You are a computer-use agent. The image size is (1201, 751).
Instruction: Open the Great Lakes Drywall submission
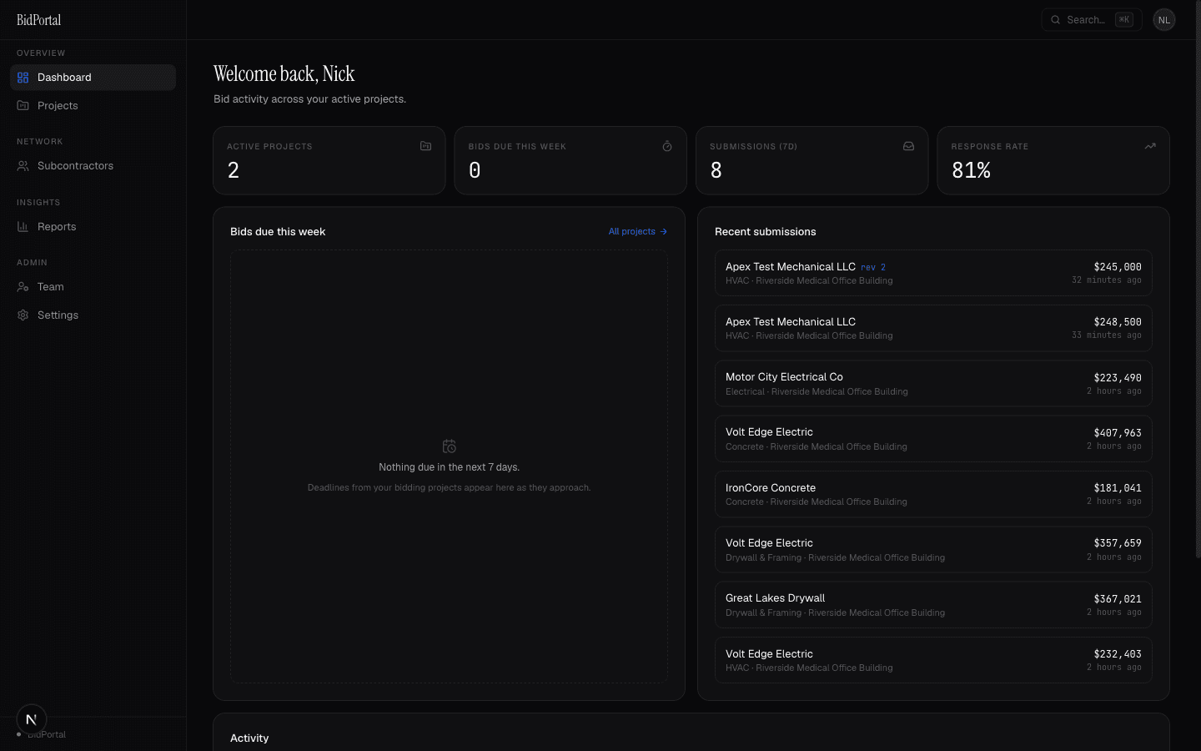coord(933,605)
